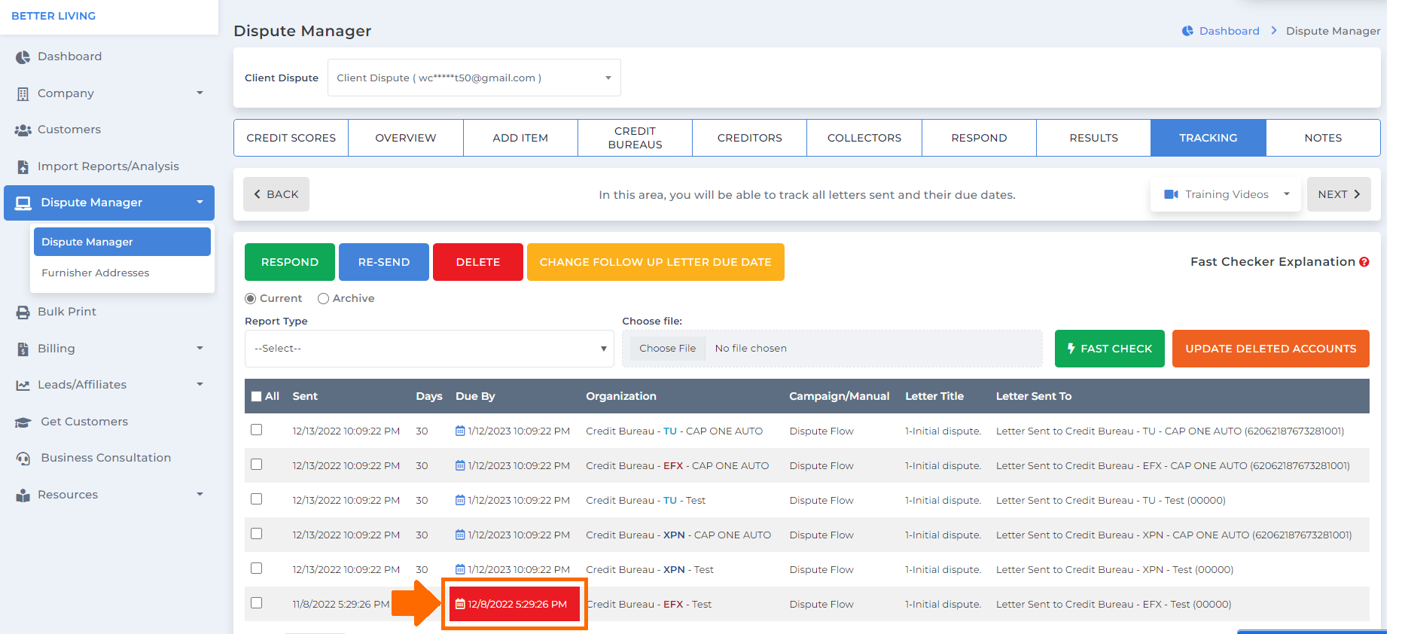
Task: Expand the Leads/Affiliates menu arrow
Action: [x=200, y=385]
